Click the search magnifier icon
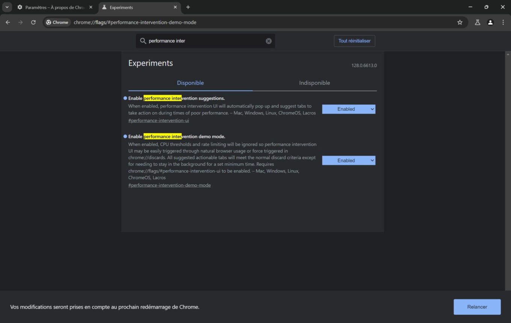 (x=143, y=41)
